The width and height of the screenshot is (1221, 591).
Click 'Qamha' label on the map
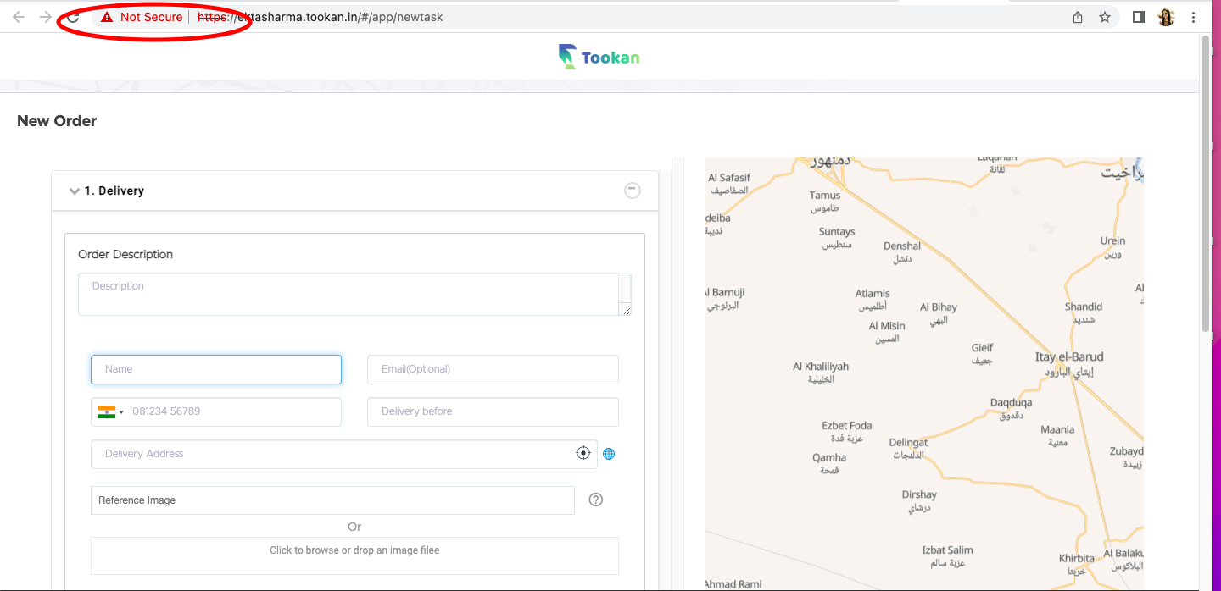pos(829,457)
